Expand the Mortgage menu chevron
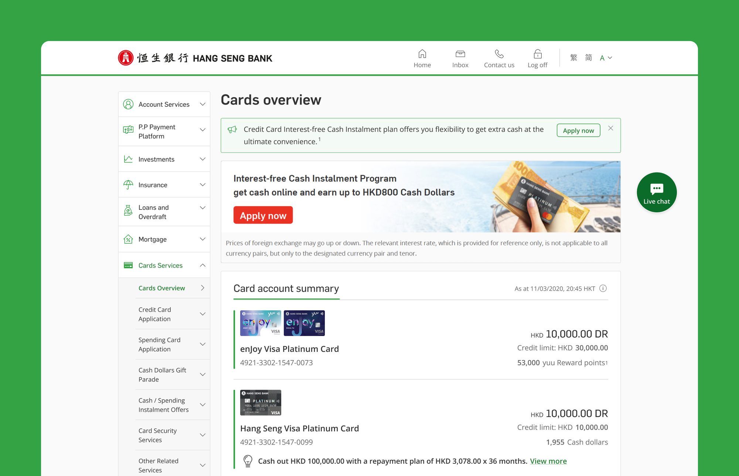Image resolution: width=739 pixels, height=476 pixels. pyautogui.click(x=202, y=239)
